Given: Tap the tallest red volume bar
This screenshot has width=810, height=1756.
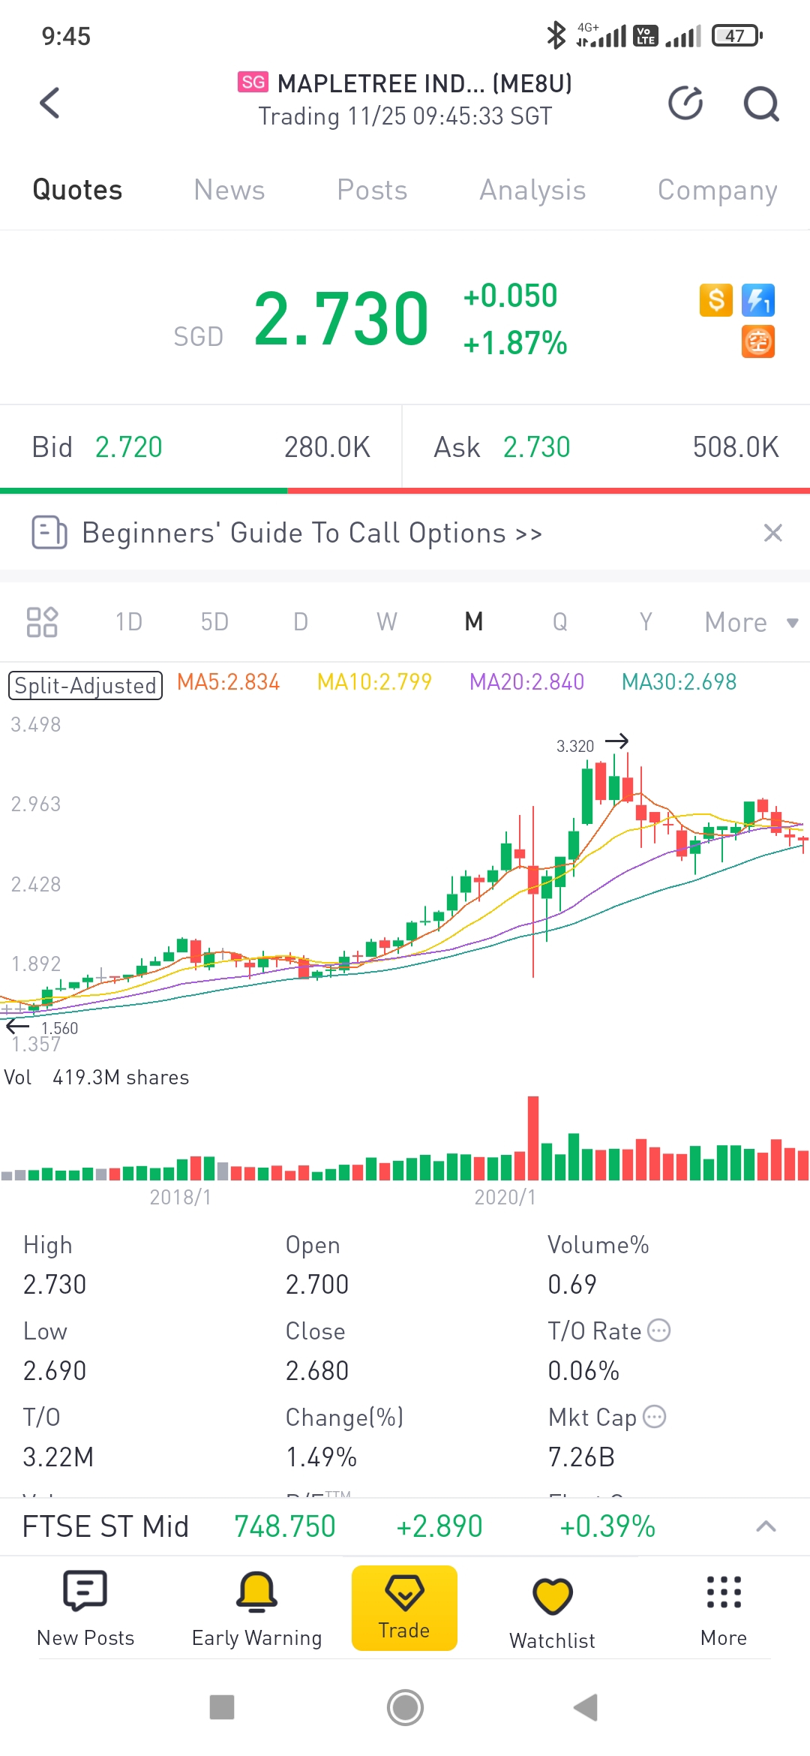Looking at the screenshot, I should pyautogui.click(x=533, y=1138).
